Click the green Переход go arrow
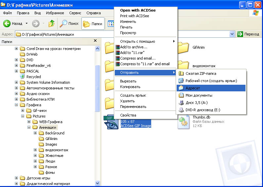The image size is (263, 187). click(240, 34)
